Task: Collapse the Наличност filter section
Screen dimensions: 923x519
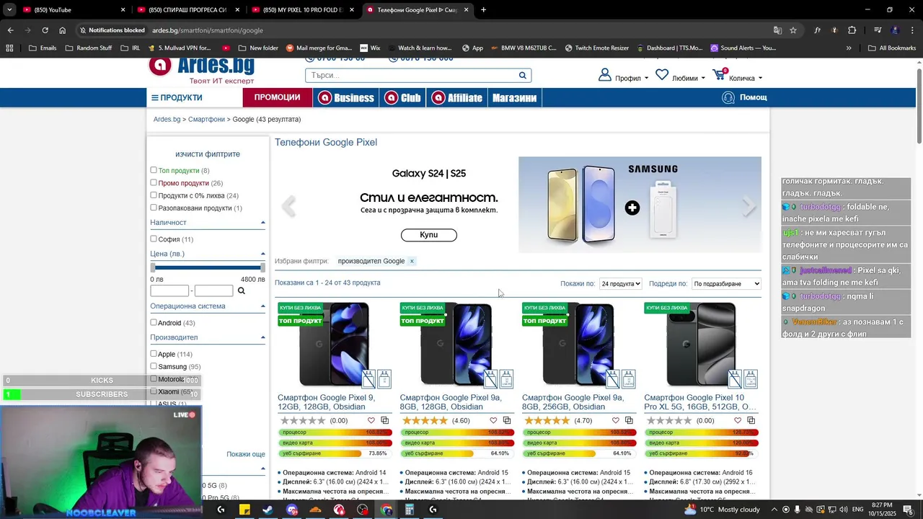Action: (262, 223)
